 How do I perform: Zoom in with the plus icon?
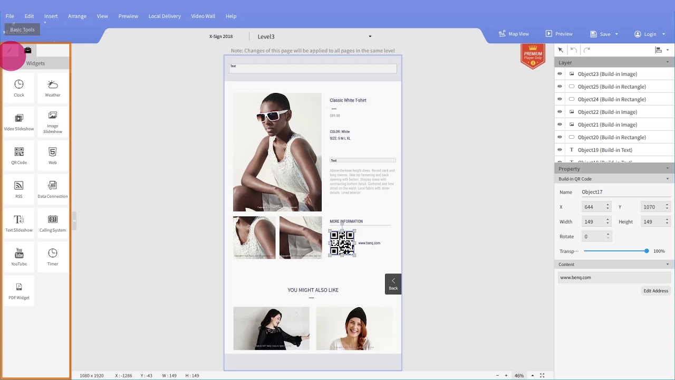click(x=506, y=375)
